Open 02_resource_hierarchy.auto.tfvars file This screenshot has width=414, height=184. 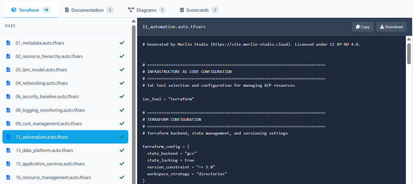click(x=65, y=56)
